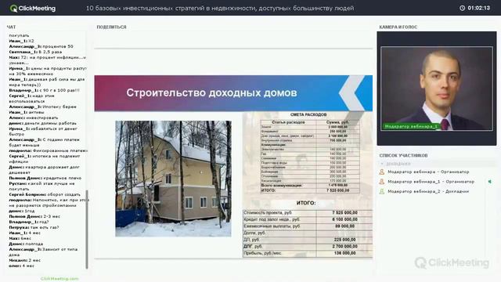Click chat message 'Сергей Бояркин: оборот создать'
Viewport: 501px width, 282px height.
(x=45, y=194)
